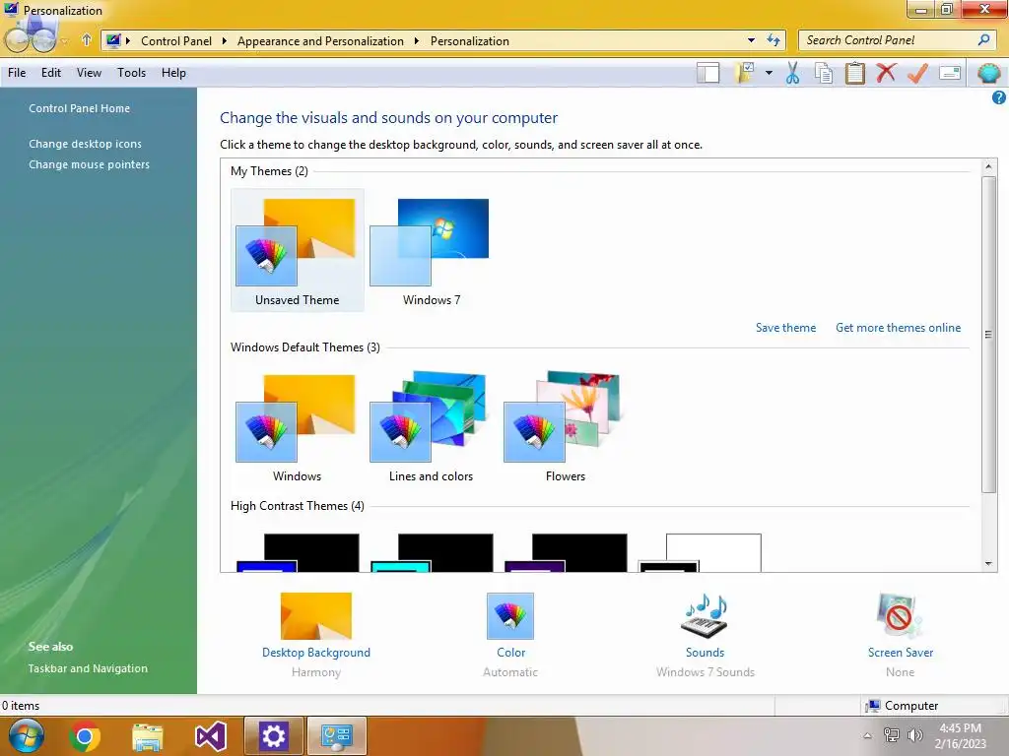The width and height of the screenshot is (1009, 756).
Task: Switch to Control Panel taskbar button
Action: pyautogui.click(x=337, y=736)
